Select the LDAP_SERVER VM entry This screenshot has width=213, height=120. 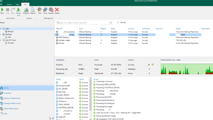click(72, 95)
